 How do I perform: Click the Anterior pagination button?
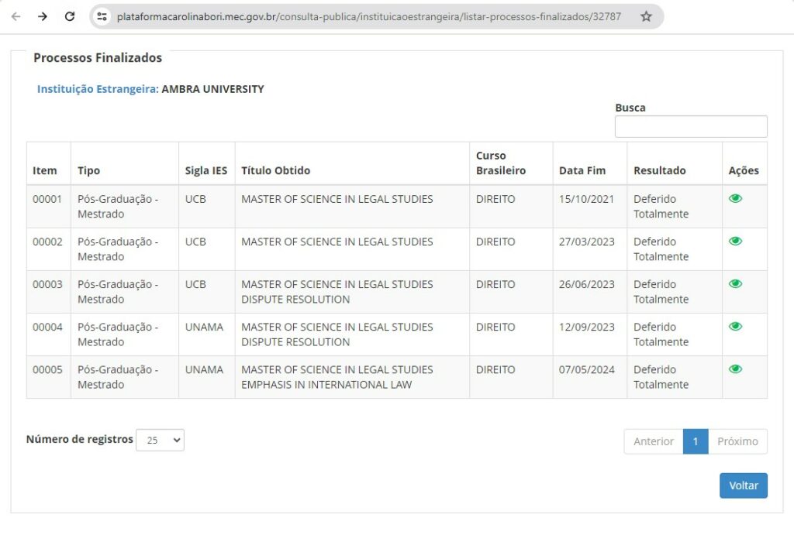[x=653, y=441]
